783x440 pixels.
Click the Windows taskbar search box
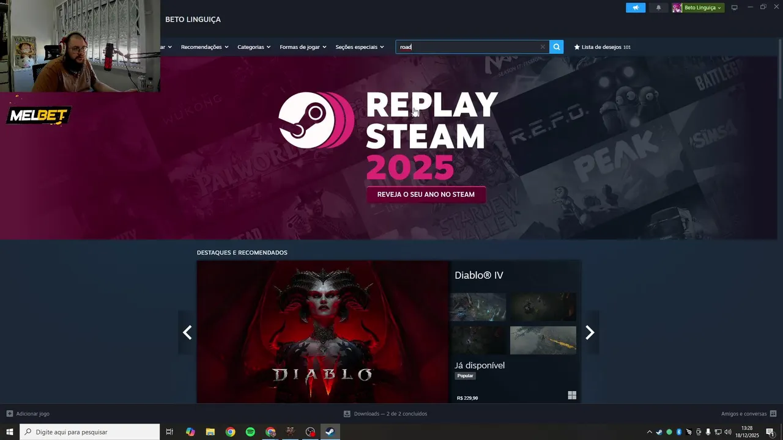(x=90, y=432)
